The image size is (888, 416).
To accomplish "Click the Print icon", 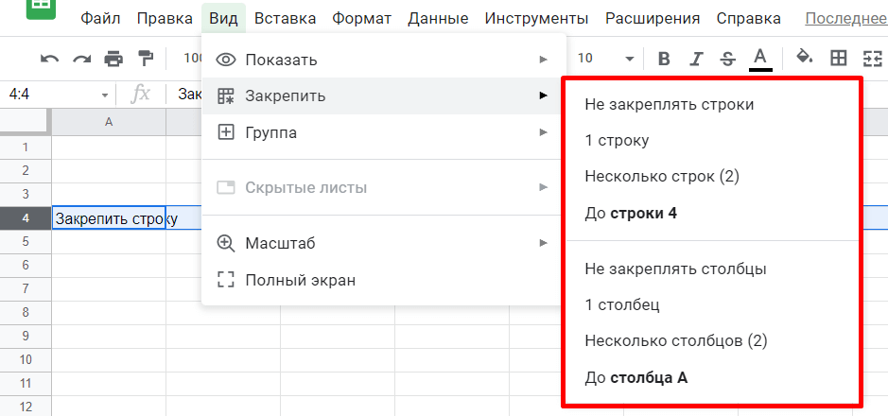I will 113,59.
